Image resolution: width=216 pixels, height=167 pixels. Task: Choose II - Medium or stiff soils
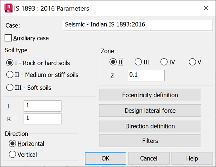10,75
